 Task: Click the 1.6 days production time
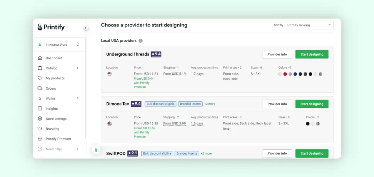pos(197,123)
